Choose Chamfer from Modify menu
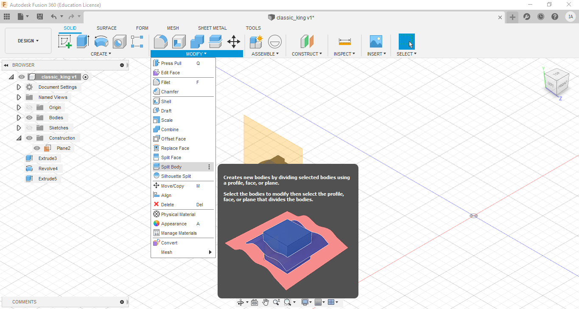The height and width of the screenshot is (309, 579). pyautogui.click(x=183, y=92)
